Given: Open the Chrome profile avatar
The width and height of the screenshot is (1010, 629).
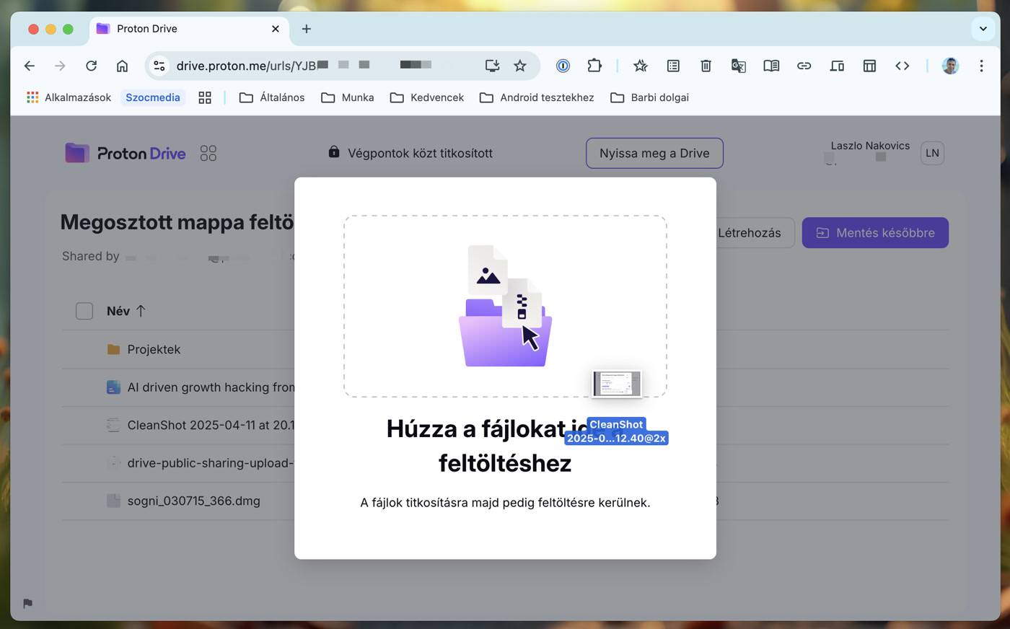Looking at the screenshot, I should (950, 66).
